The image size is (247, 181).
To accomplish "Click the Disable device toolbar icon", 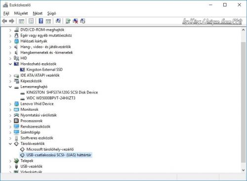I will coord(82,21).
